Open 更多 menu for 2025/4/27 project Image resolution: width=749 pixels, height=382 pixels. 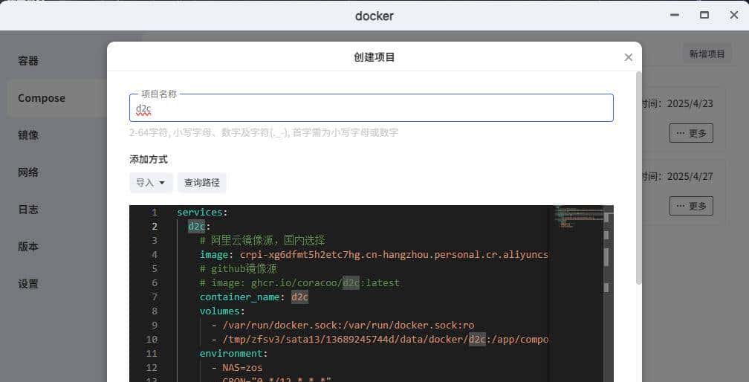pos(691,206)
